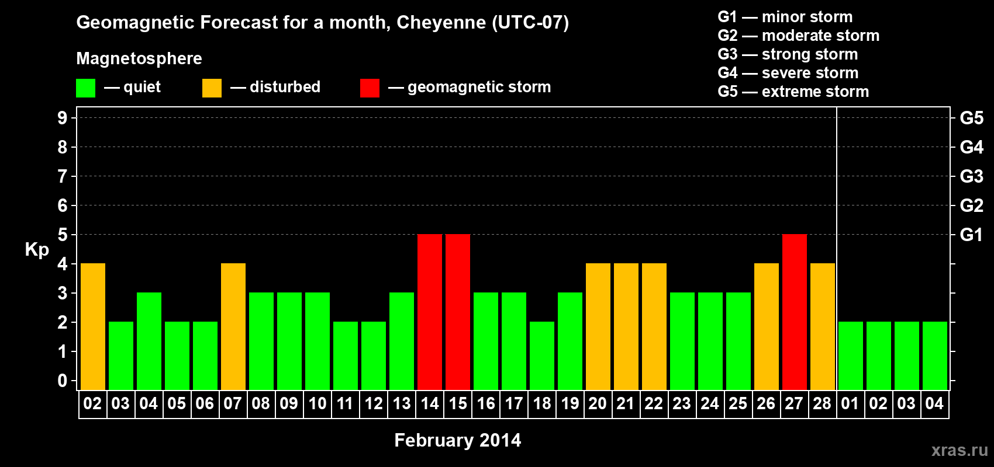Click the right axis label G5
The width and height of the screenshot is (994, 467).
point(971,118)
